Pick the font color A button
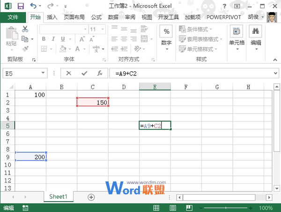The image size is (281, 212). 77,49
